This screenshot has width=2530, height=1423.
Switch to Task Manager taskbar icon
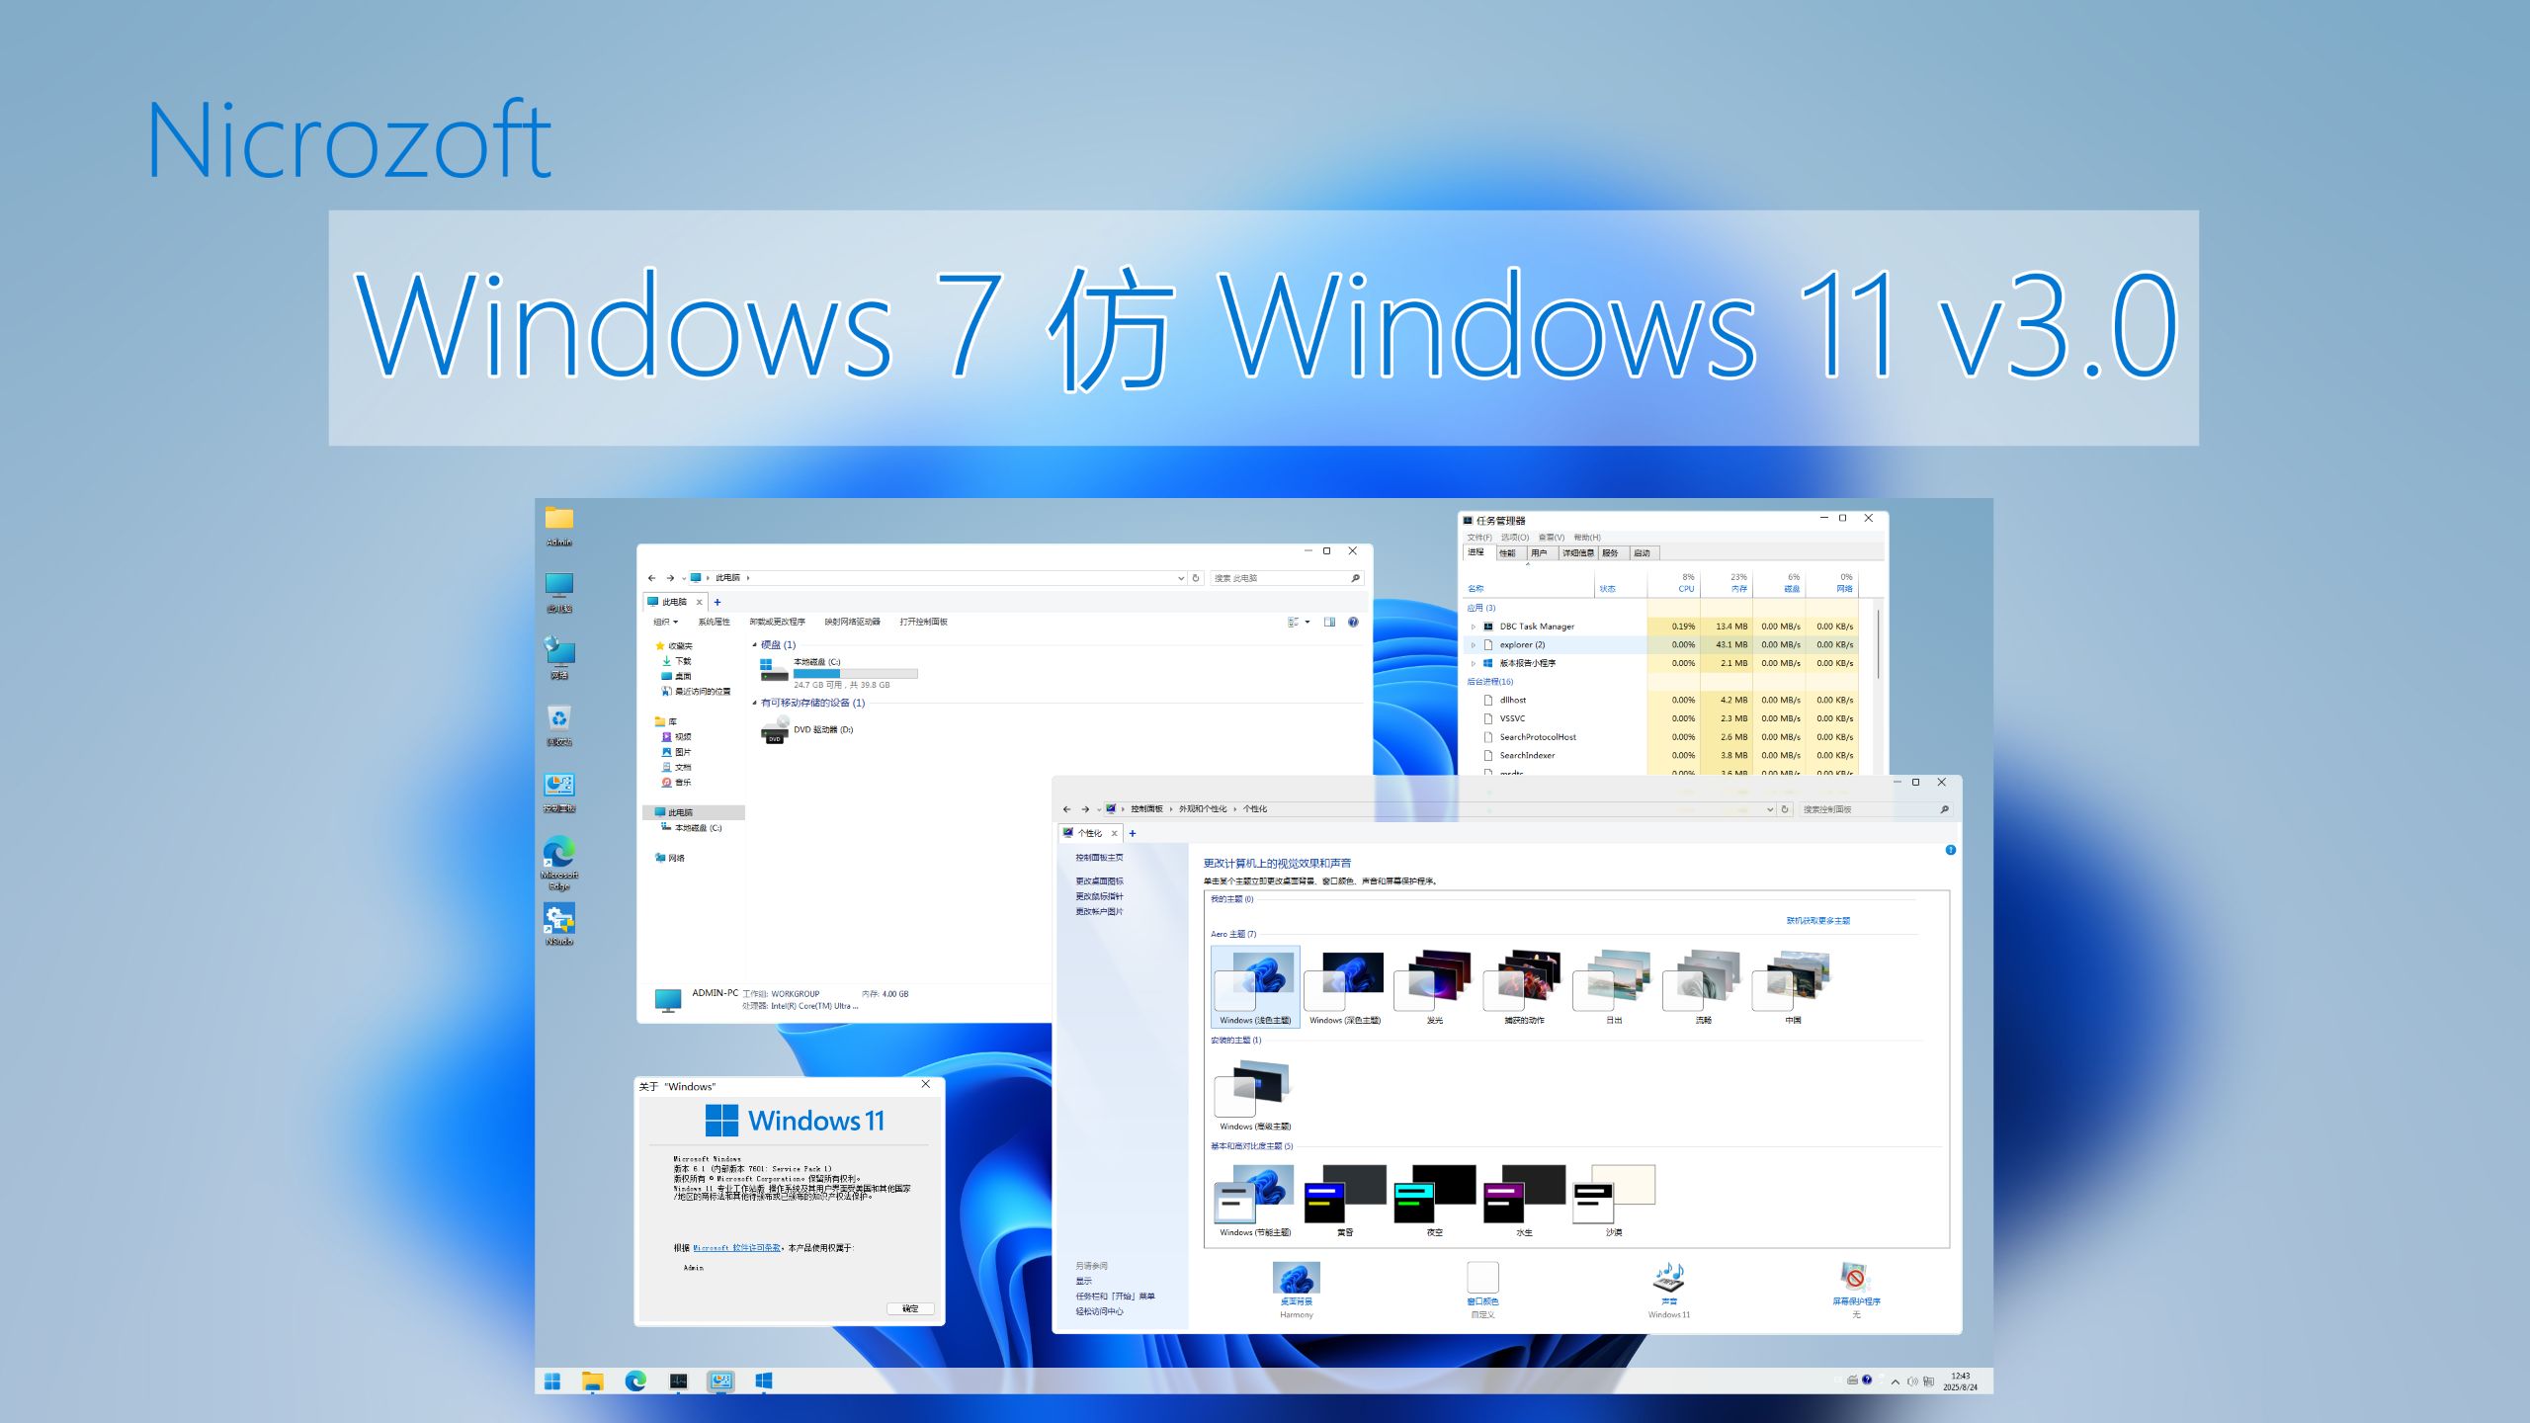(678, 1381)
